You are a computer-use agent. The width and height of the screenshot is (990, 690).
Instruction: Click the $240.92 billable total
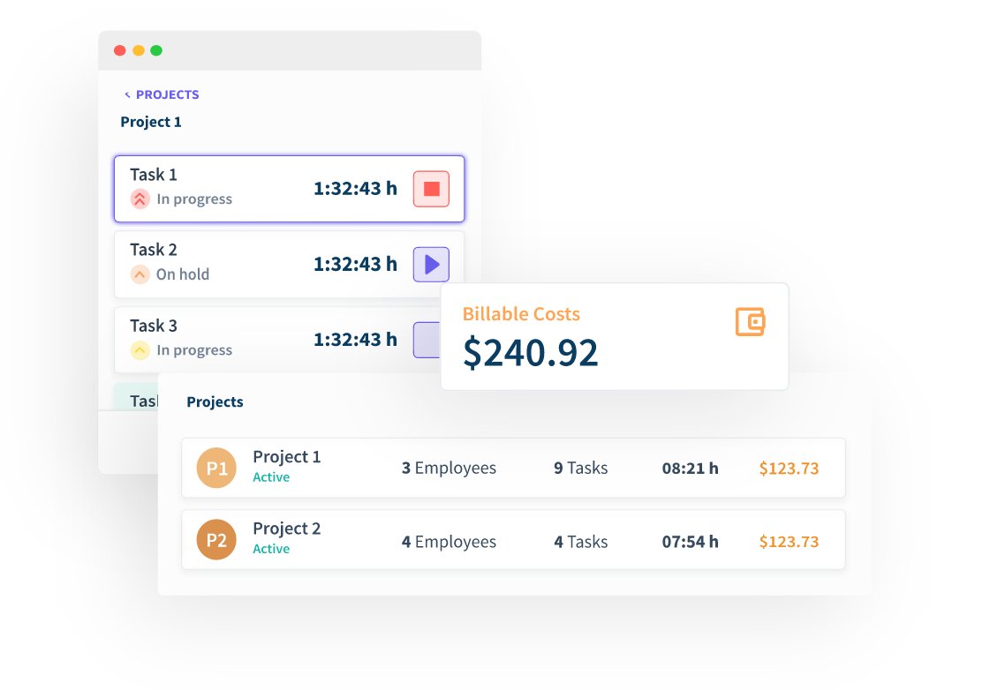point(530,352)
